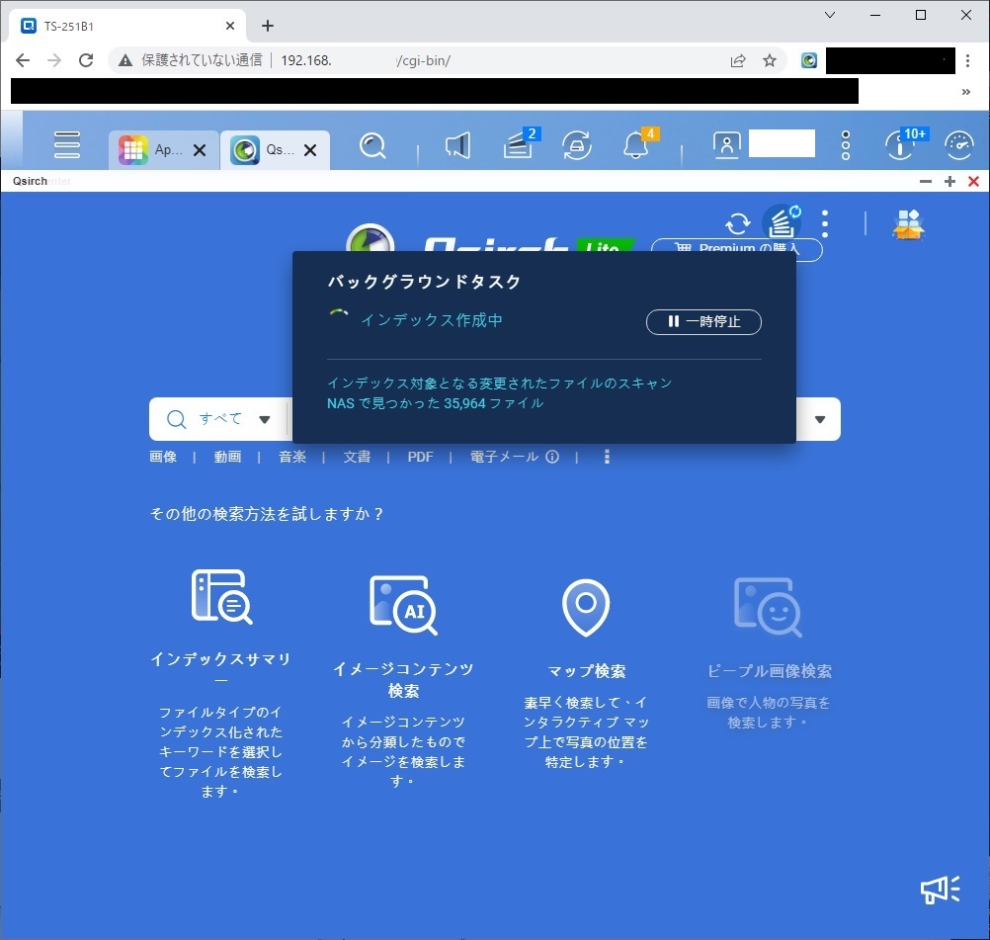
Task: Open the info icon with 10+ badge
Action: click(902, 144)
